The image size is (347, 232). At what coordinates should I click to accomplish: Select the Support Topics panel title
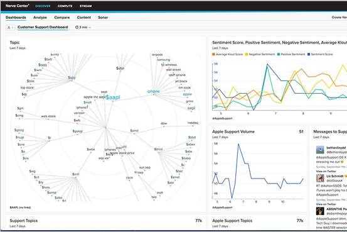click(x=23, y=221)
